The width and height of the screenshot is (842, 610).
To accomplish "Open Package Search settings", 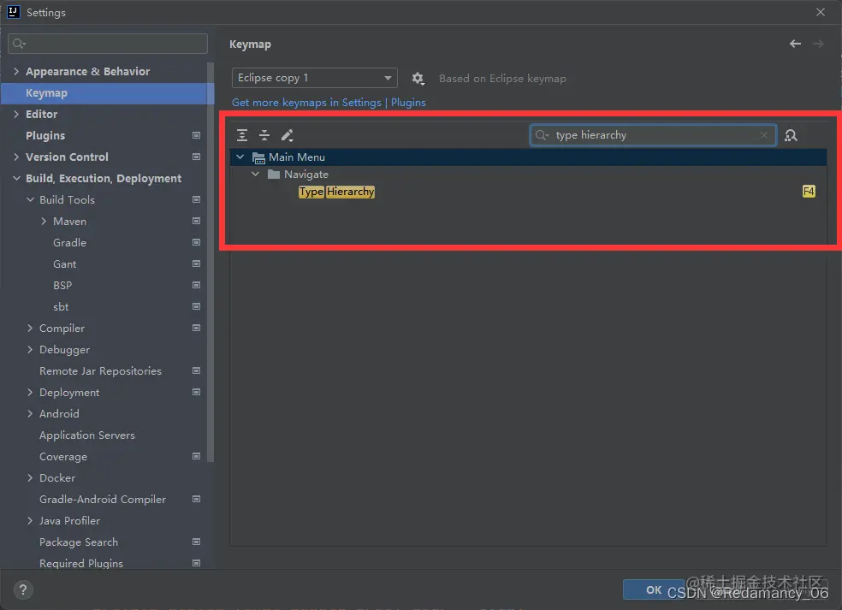I will pos(79,542).
